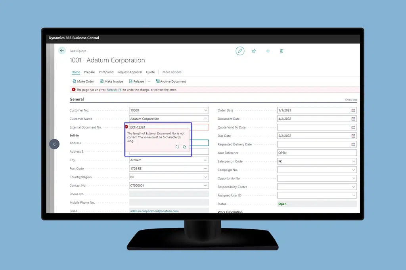The height and width of the screenshot is (270, 406).
Task: Open the Salesperson Code dropdown
Action: tap(353, 161)
